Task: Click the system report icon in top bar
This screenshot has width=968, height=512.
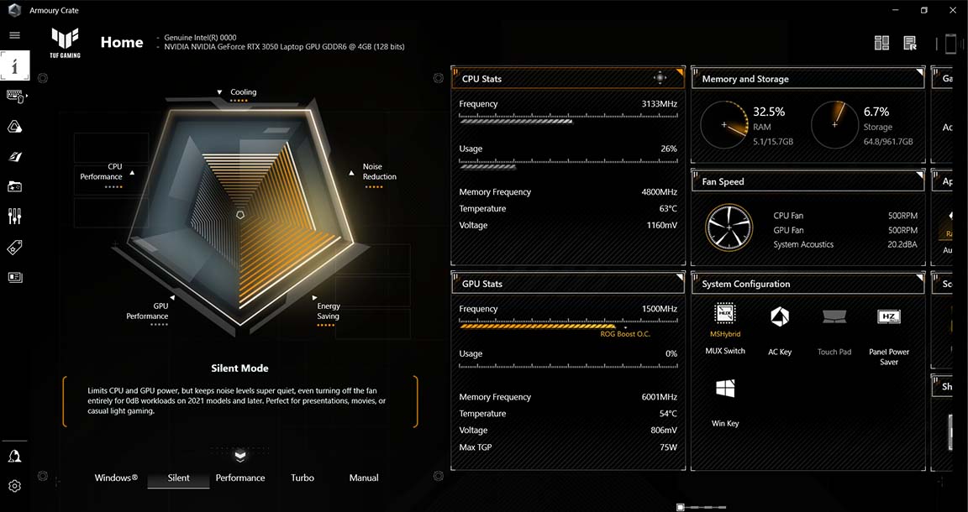Action: (x=910, y=42)
